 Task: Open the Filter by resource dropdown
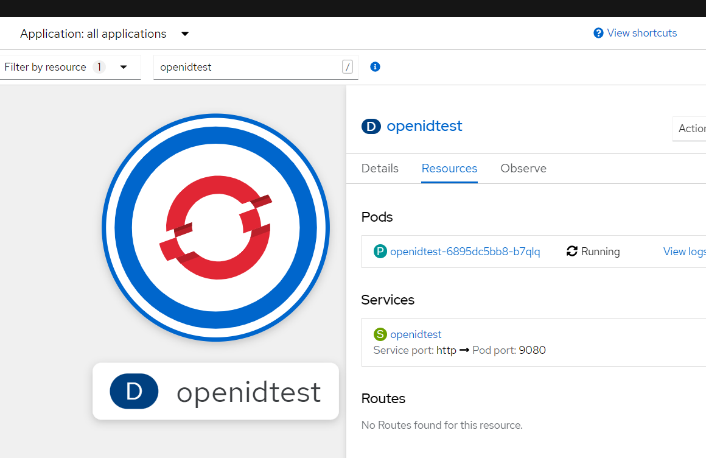point(124,67)
